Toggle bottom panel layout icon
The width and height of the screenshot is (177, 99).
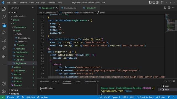[x=154, y=2]
